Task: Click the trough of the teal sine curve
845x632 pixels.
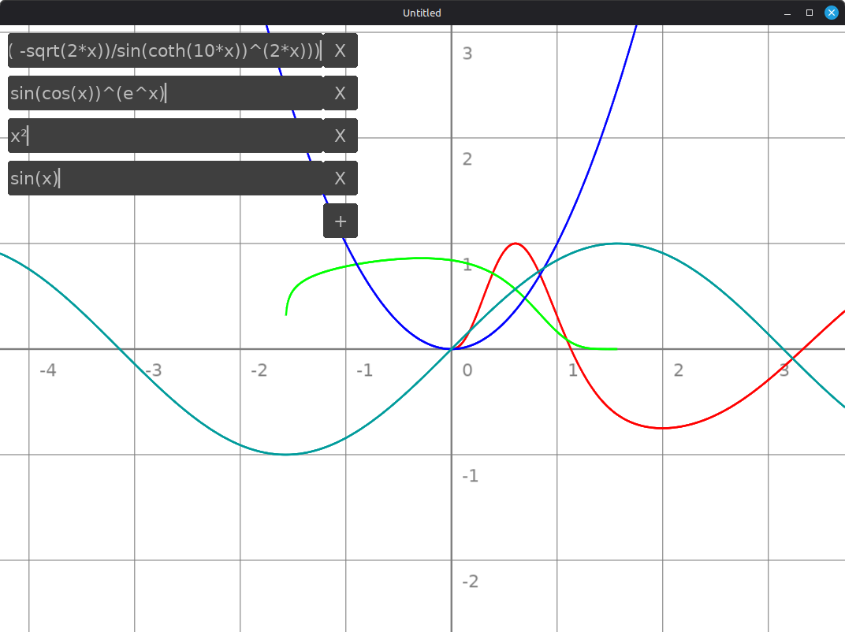Action: tap(286, 454)
